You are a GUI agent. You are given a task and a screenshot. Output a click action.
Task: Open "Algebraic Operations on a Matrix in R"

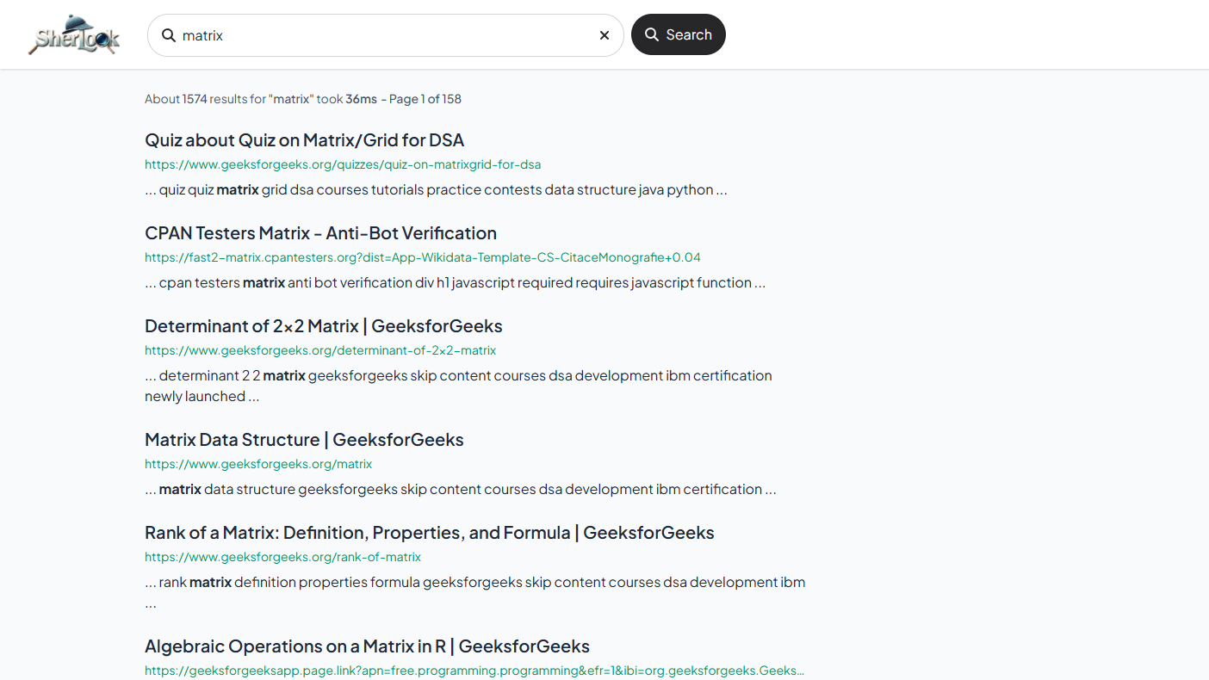click(x=367, y=646)
